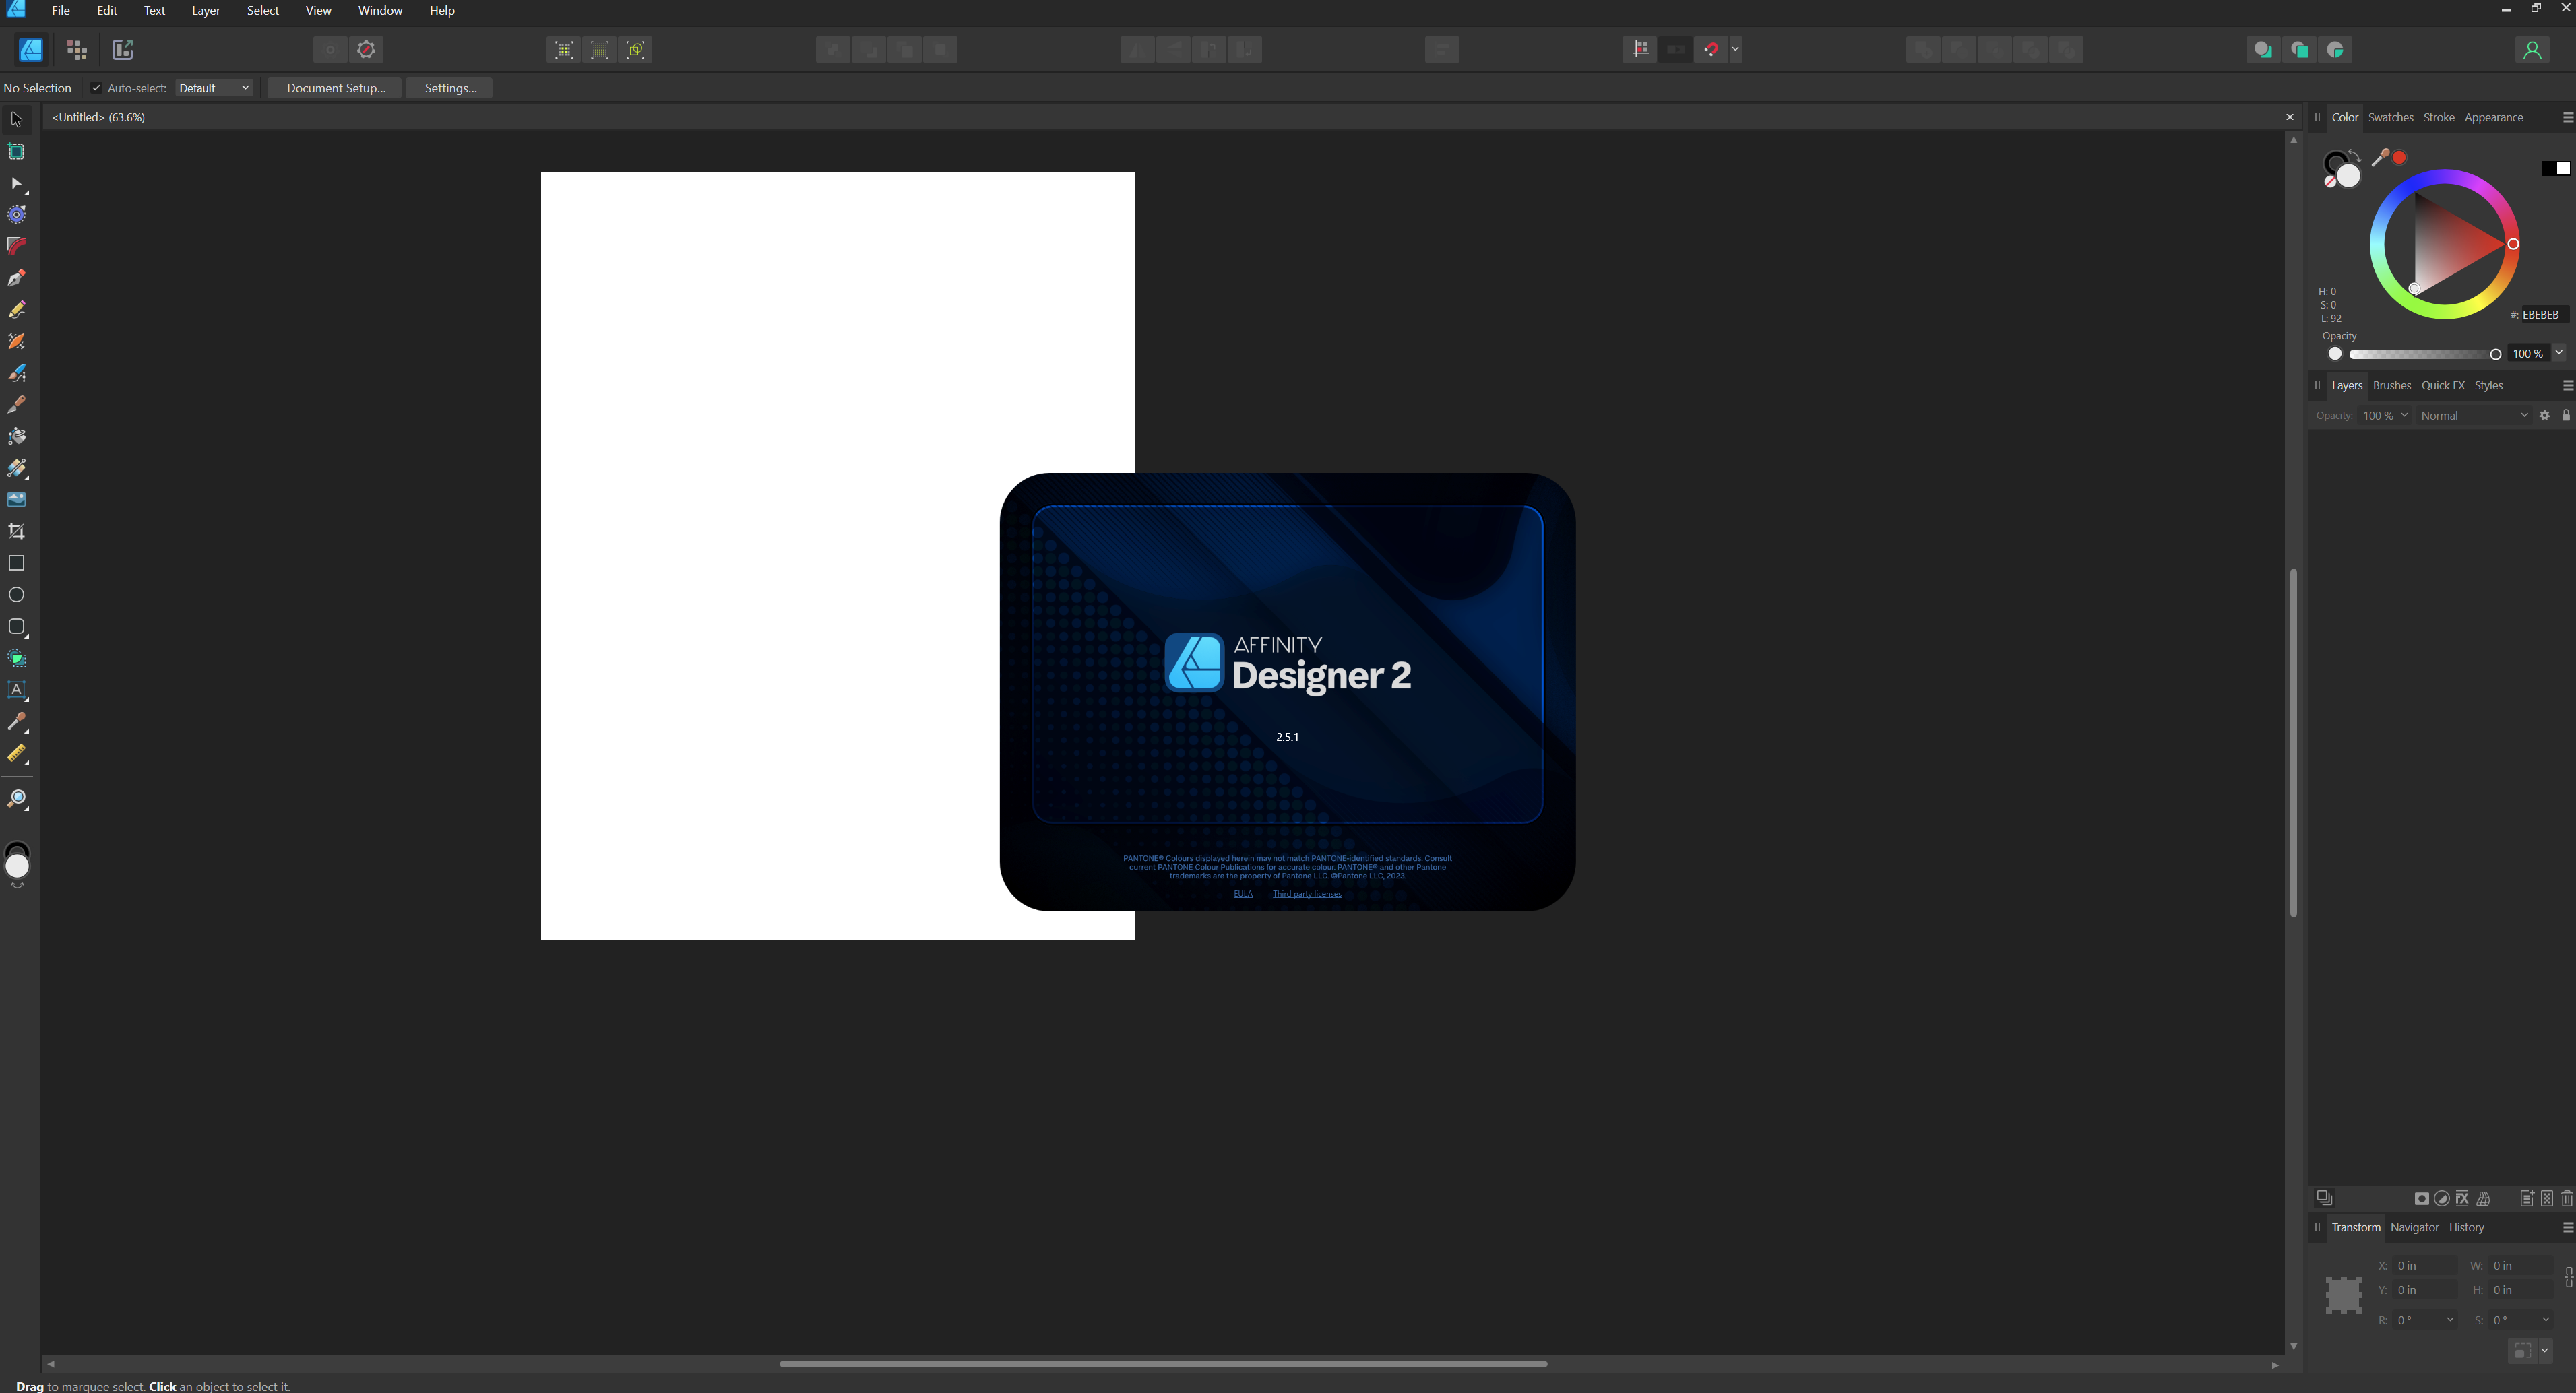Select the Artboard tool
Screen dimensions: 2576x1393
[16, 152]
